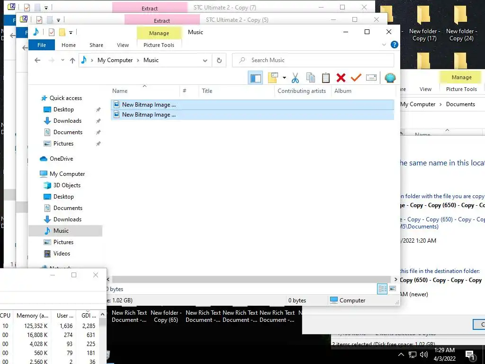Screen dimensions: 485x364
Task: Click the Cut scissors icon
Action: click(296, 78)
